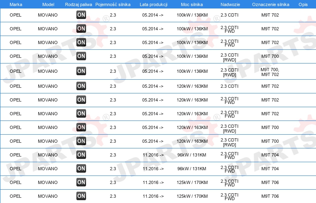The height and width of the screenshot is (203, 316).
Task: Select 'M9T 702' in the 136KM plain 2.3 CDTI row
Action: pyautogui.click(x=270, y=15)
